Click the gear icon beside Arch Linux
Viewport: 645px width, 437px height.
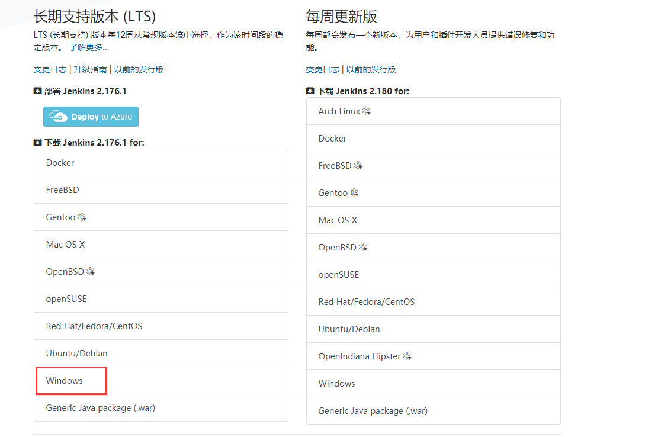click(x=367, y=111)
